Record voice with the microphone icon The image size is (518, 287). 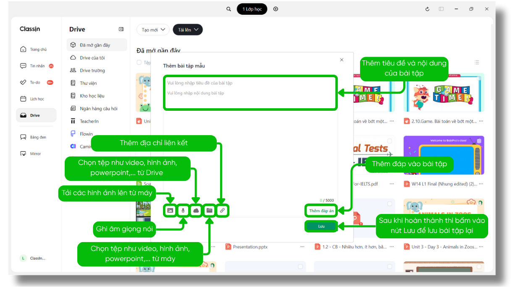[183, 211]
